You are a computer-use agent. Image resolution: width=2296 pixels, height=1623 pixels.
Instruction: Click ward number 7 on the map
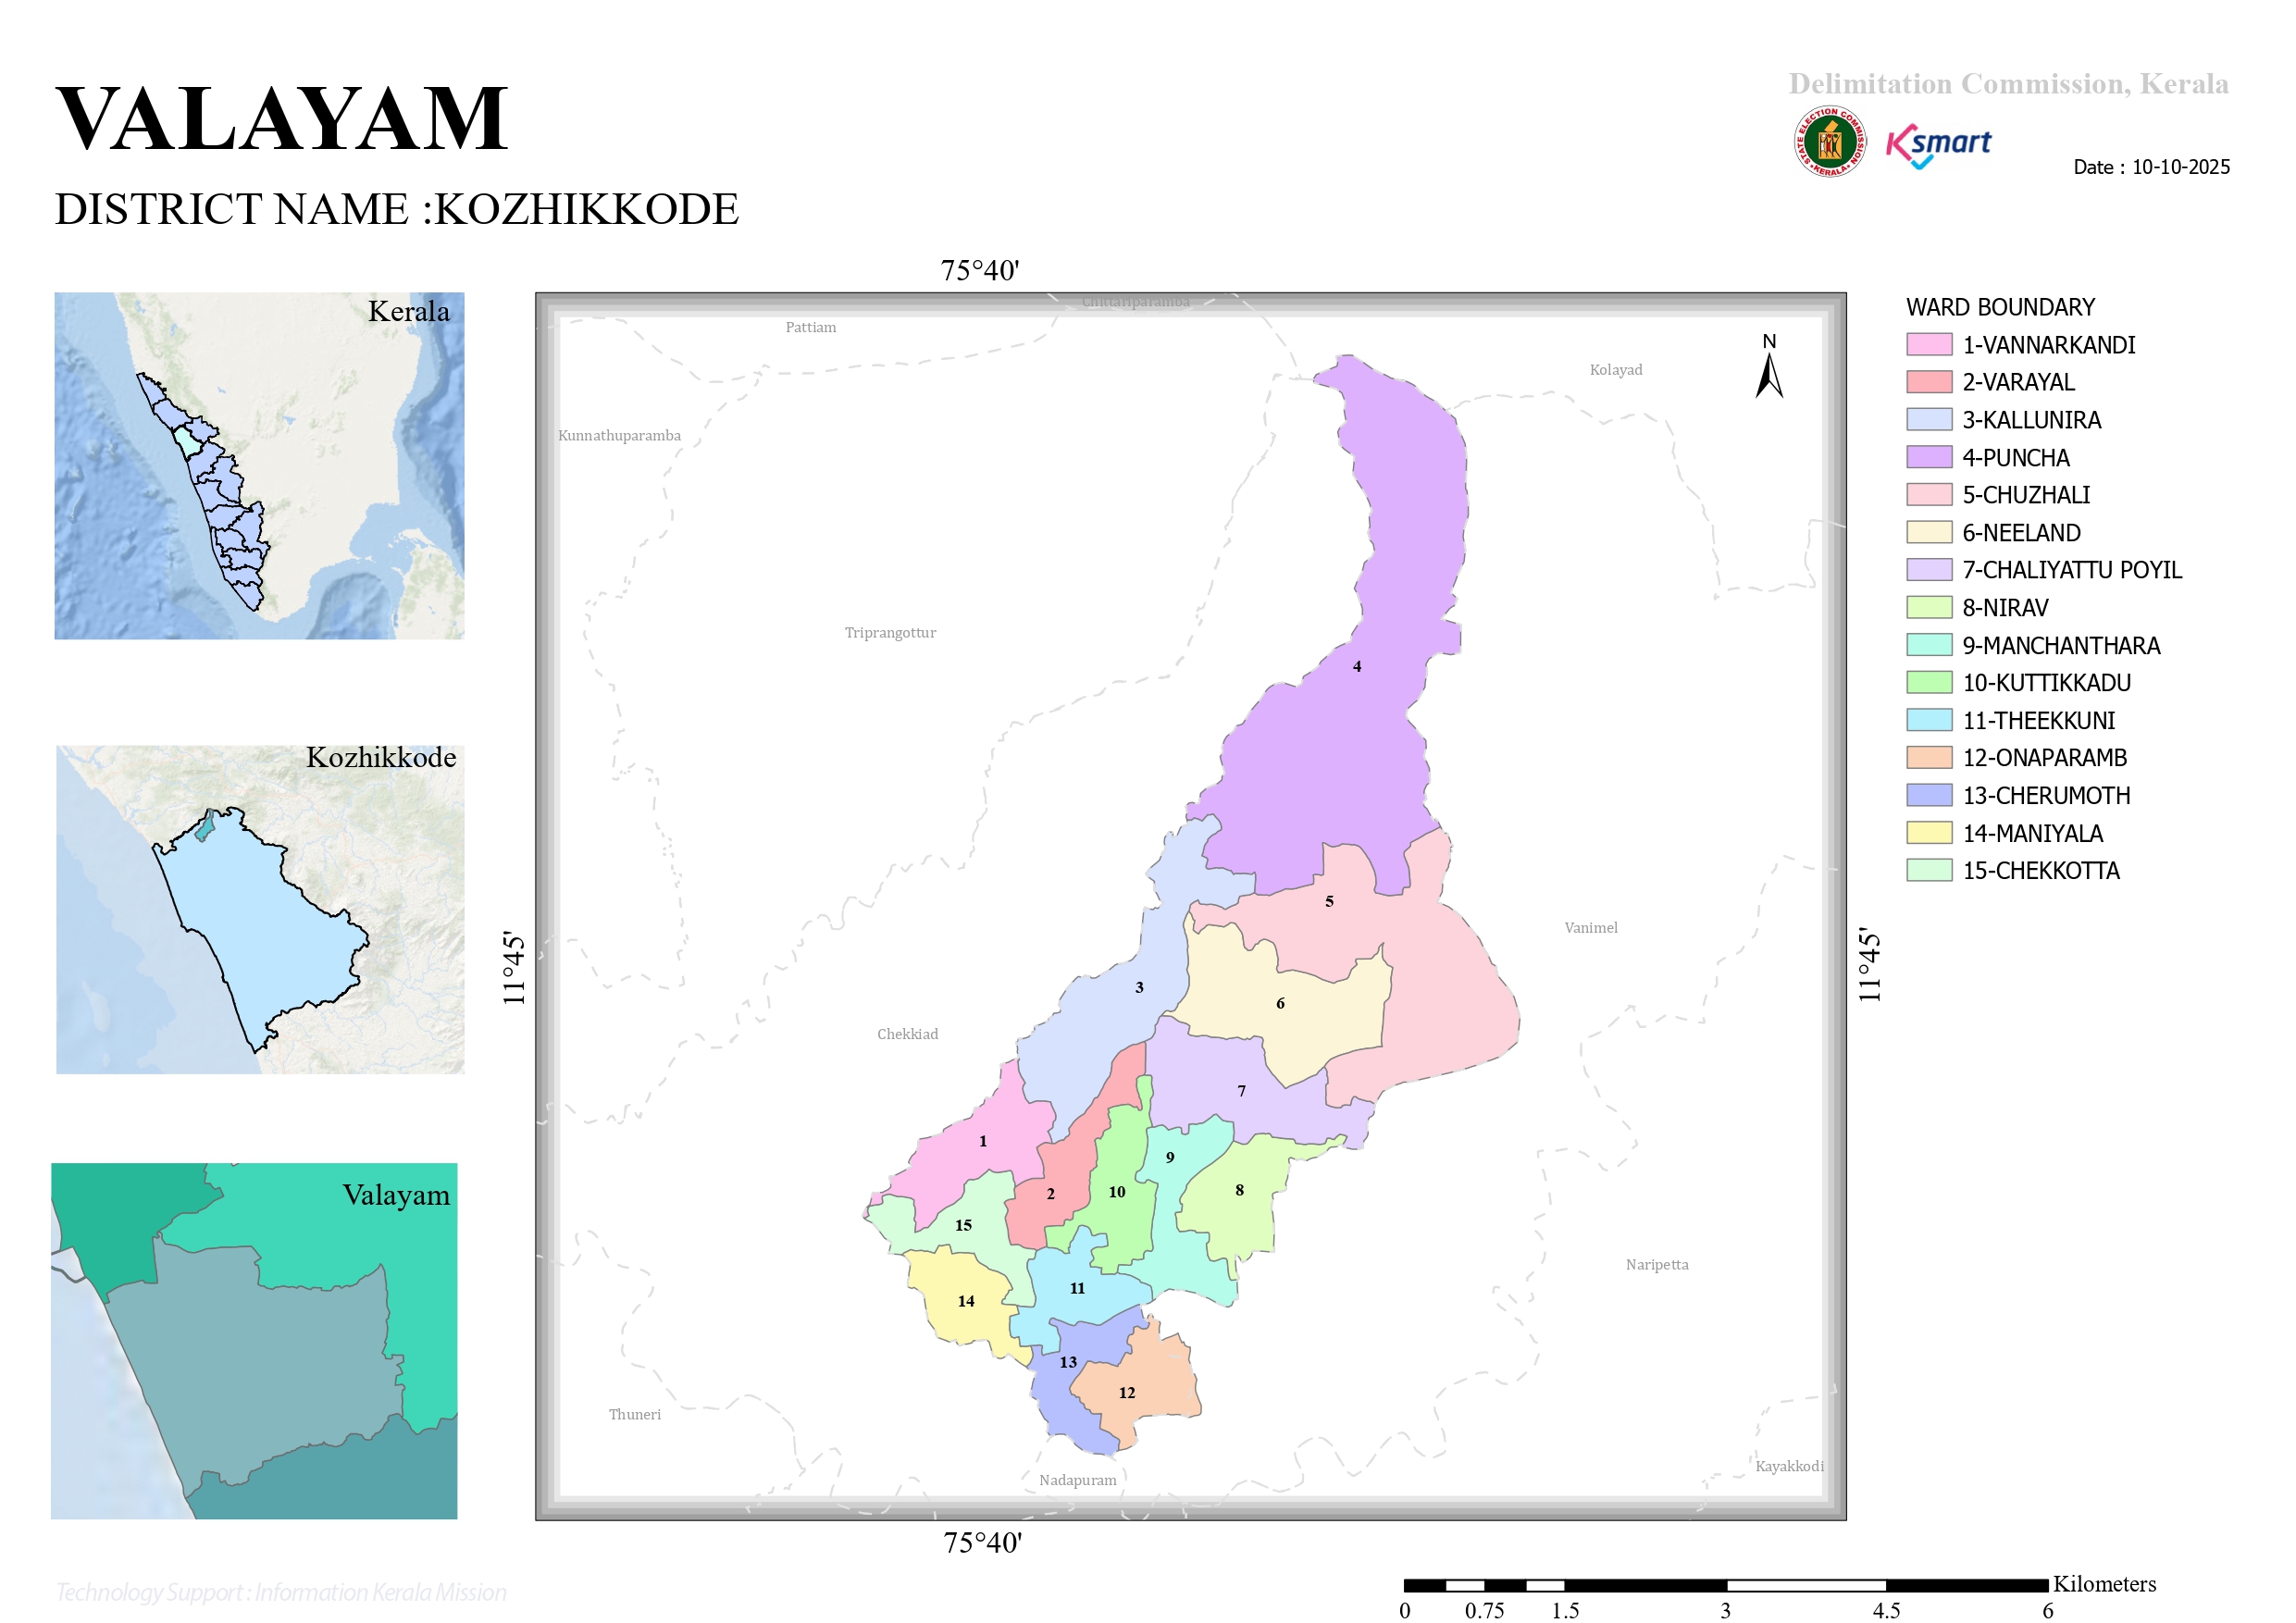1241,1092
